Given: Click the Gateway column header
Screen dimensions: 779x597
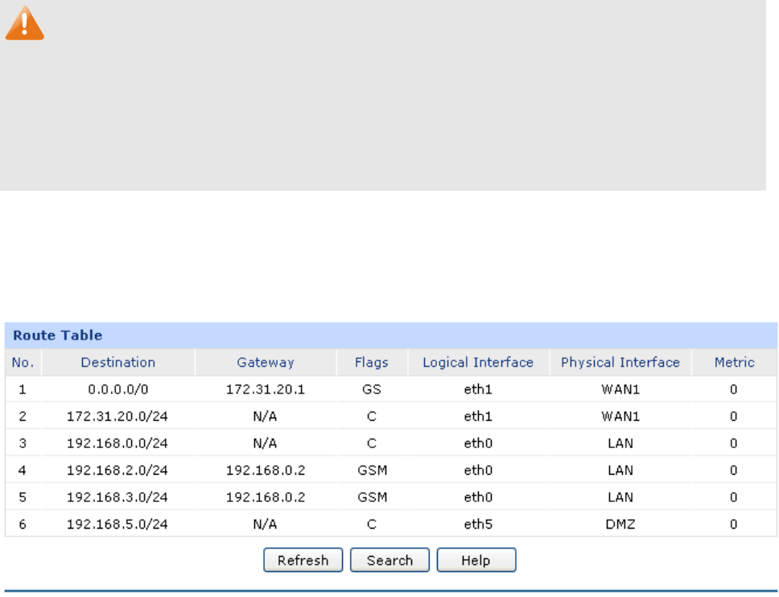Looking at the screenshot, I should coord(266,363).
